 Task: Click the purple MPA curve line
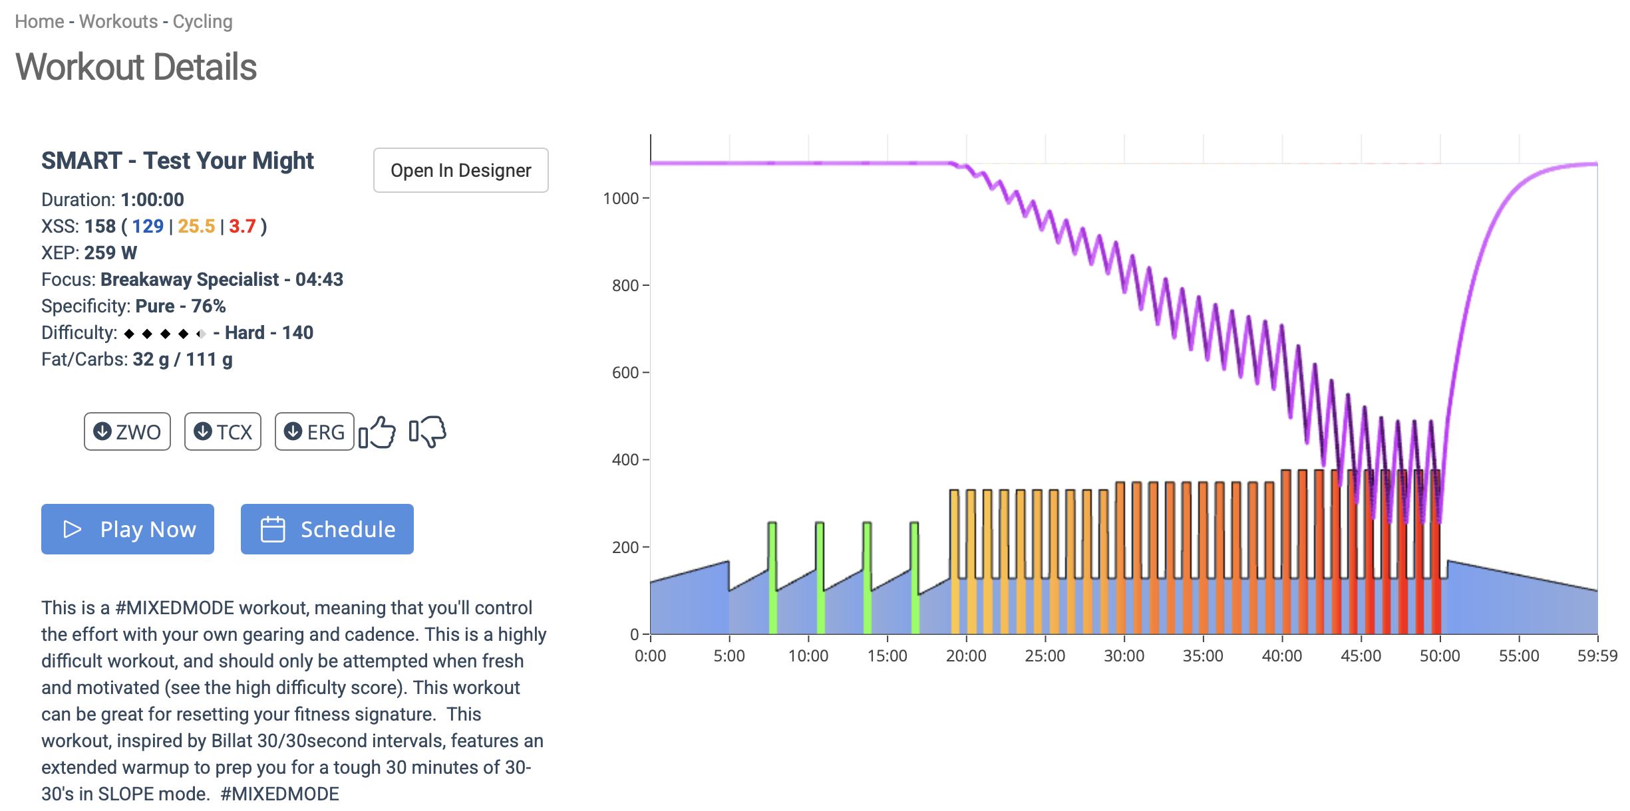(798, 163)
